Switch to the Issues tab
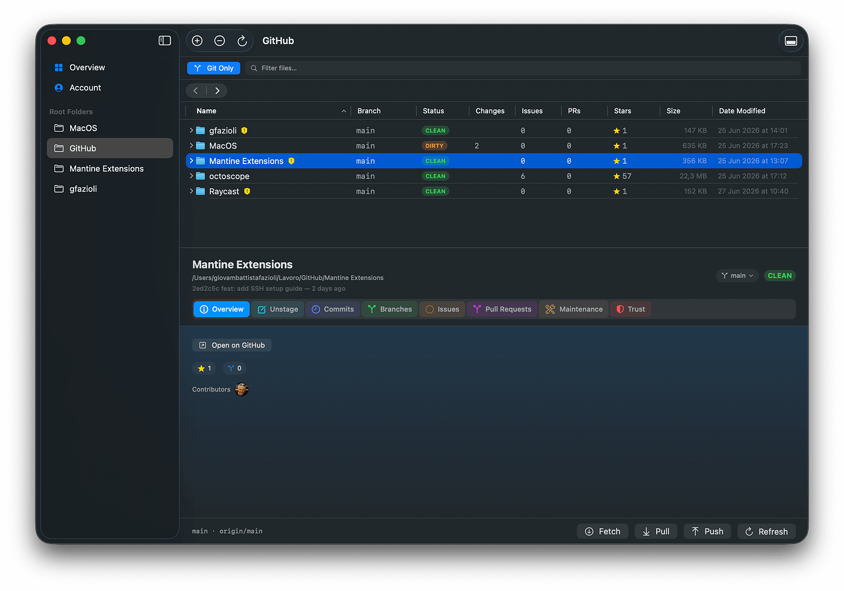The width and height of the screenshot is (844, 591). point(442,309)
